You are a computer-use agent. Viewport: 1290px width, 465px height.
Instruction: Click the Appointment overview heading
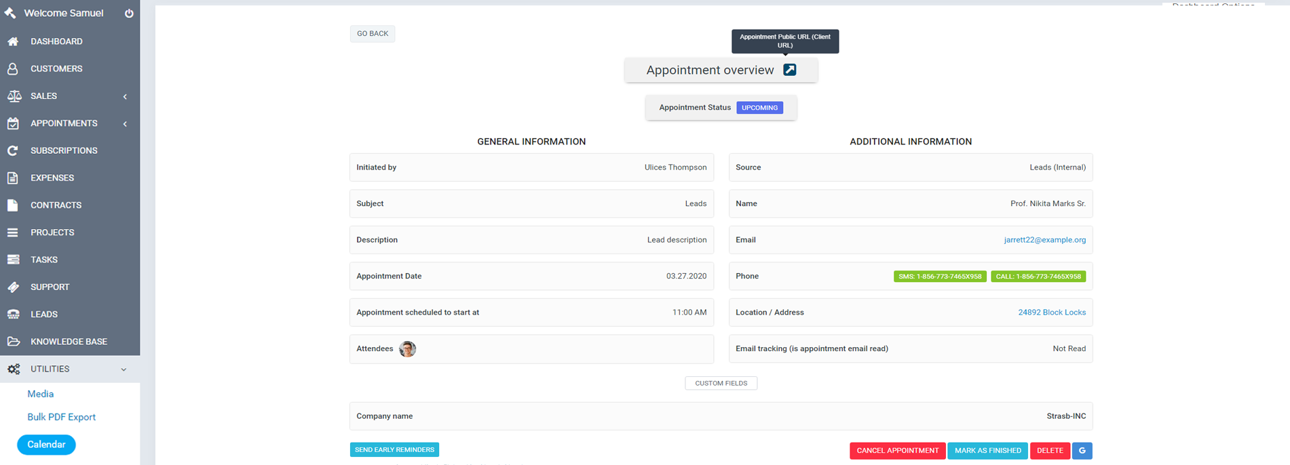(x=710, y=70)
